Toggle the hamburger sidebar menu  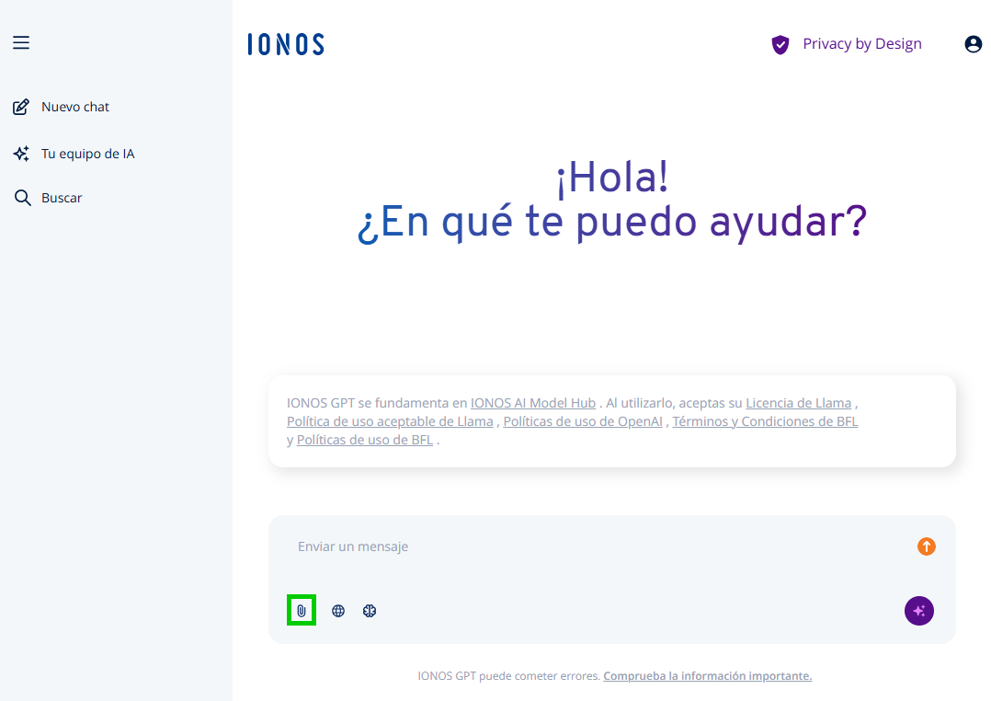tap(21, 42)
